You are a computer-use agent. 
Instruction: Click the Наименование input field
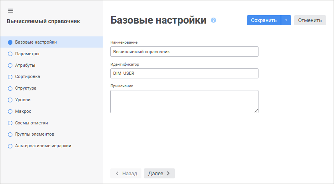pyautogui.click(x=184, y=52)
